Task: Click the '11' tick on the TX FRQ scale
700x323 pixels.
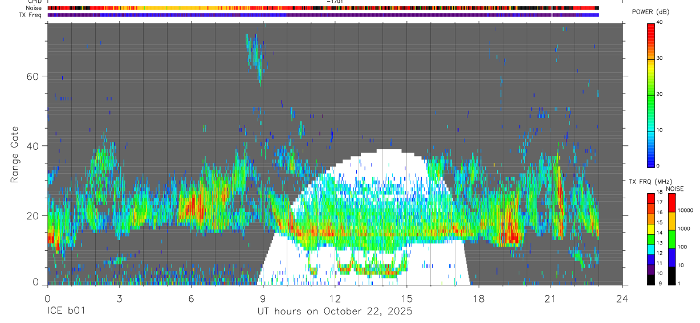Action: [x=660, y=264]
